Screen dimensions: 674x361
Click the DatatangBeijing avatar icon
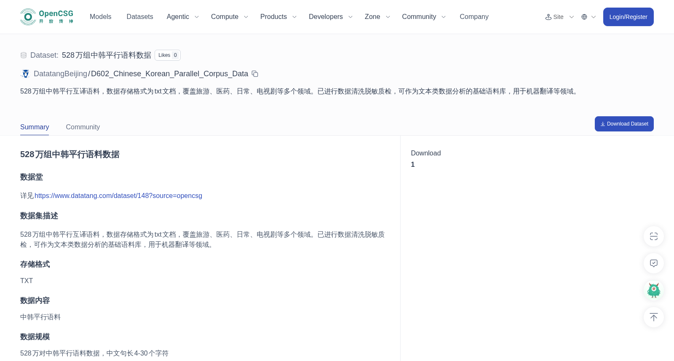point(26,74)
